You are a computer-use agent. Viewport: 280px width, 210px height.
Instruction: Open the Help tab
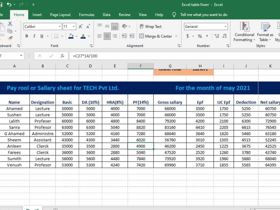159,15
